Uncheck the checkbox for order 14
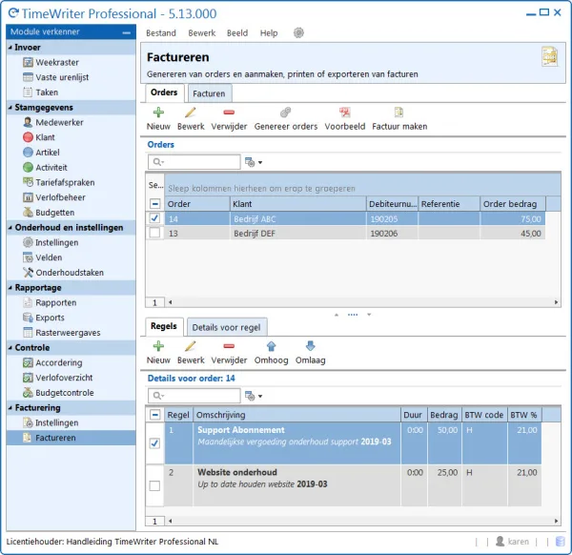Screen dimensions: 572x555 [x=154, y=218]
